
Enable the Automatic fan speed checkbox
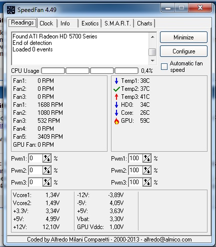164,66
